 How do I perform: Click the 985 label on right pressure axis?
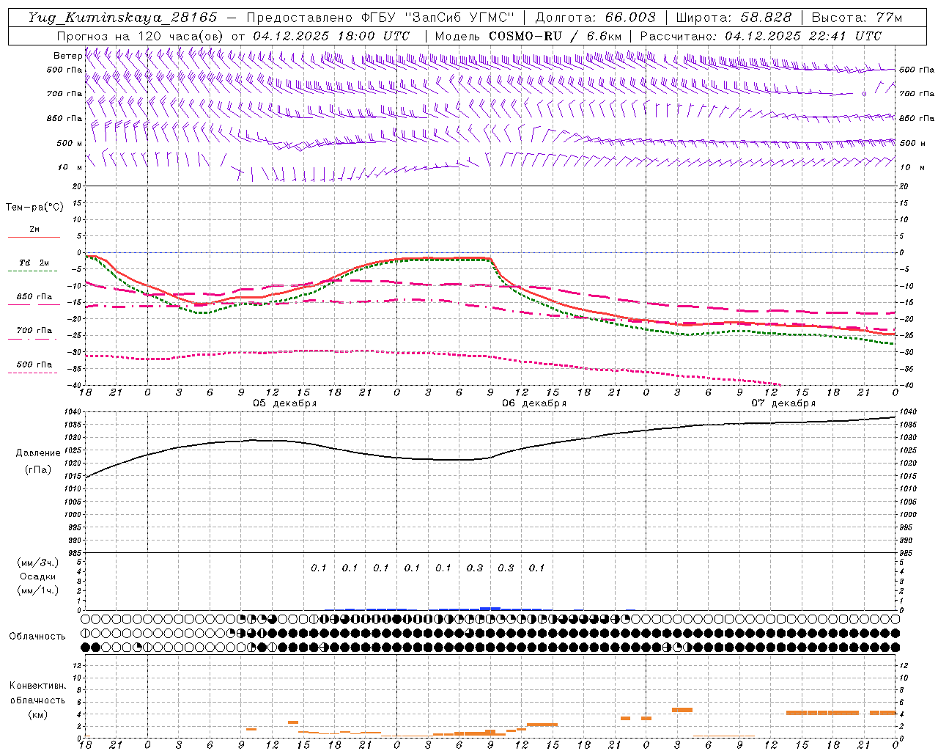pos(906,553)
